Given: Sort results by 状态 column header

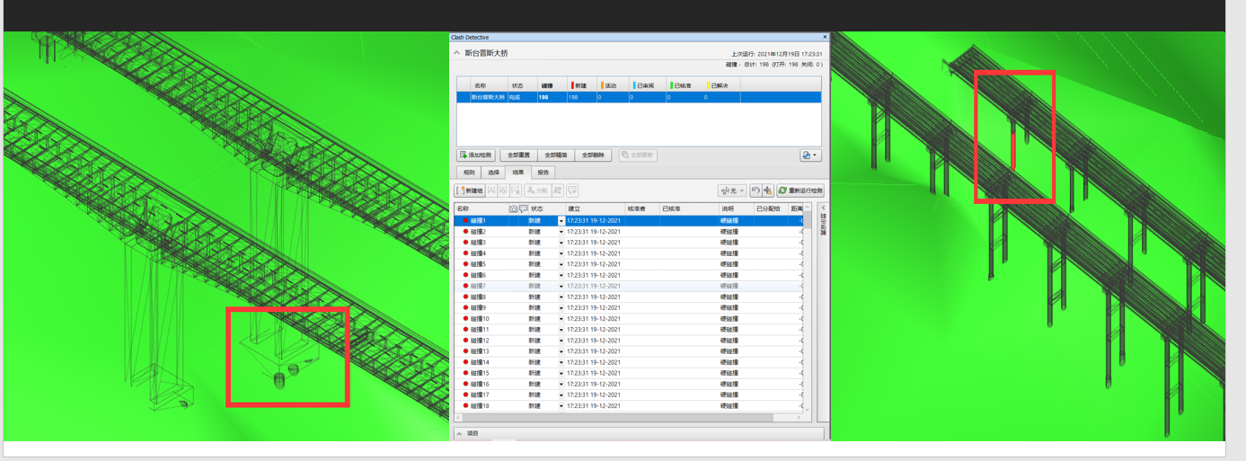Looking at the screenshot, I should coord(546,208).
